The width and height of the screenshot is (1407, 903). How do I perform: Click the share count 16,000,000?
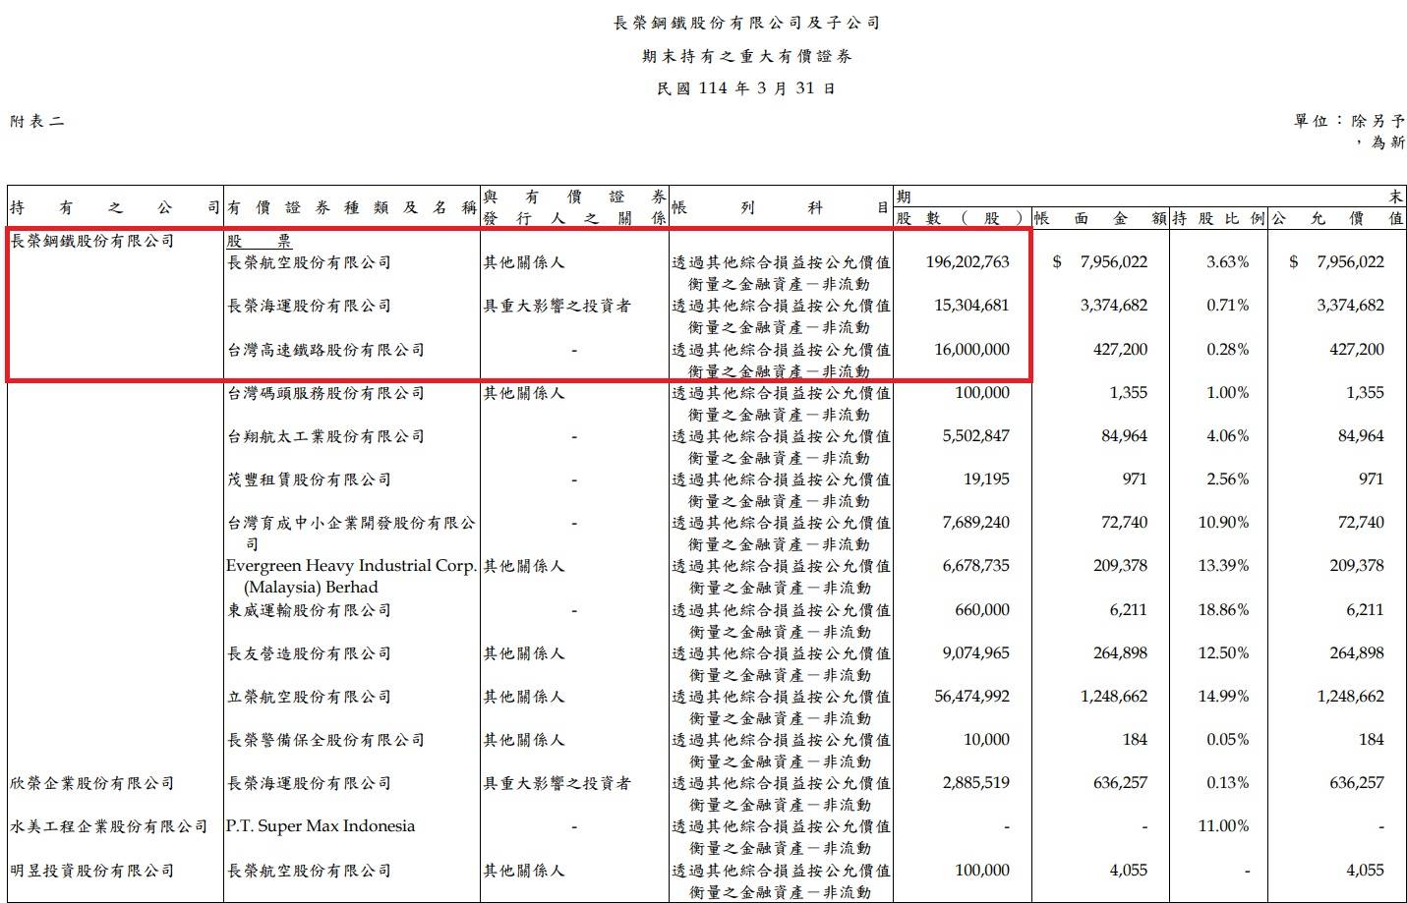(971, 350)
